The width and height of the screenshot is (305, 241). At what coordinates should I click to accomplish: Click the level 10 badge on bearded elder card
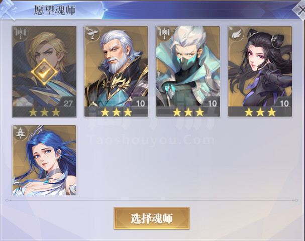[140, 103]
